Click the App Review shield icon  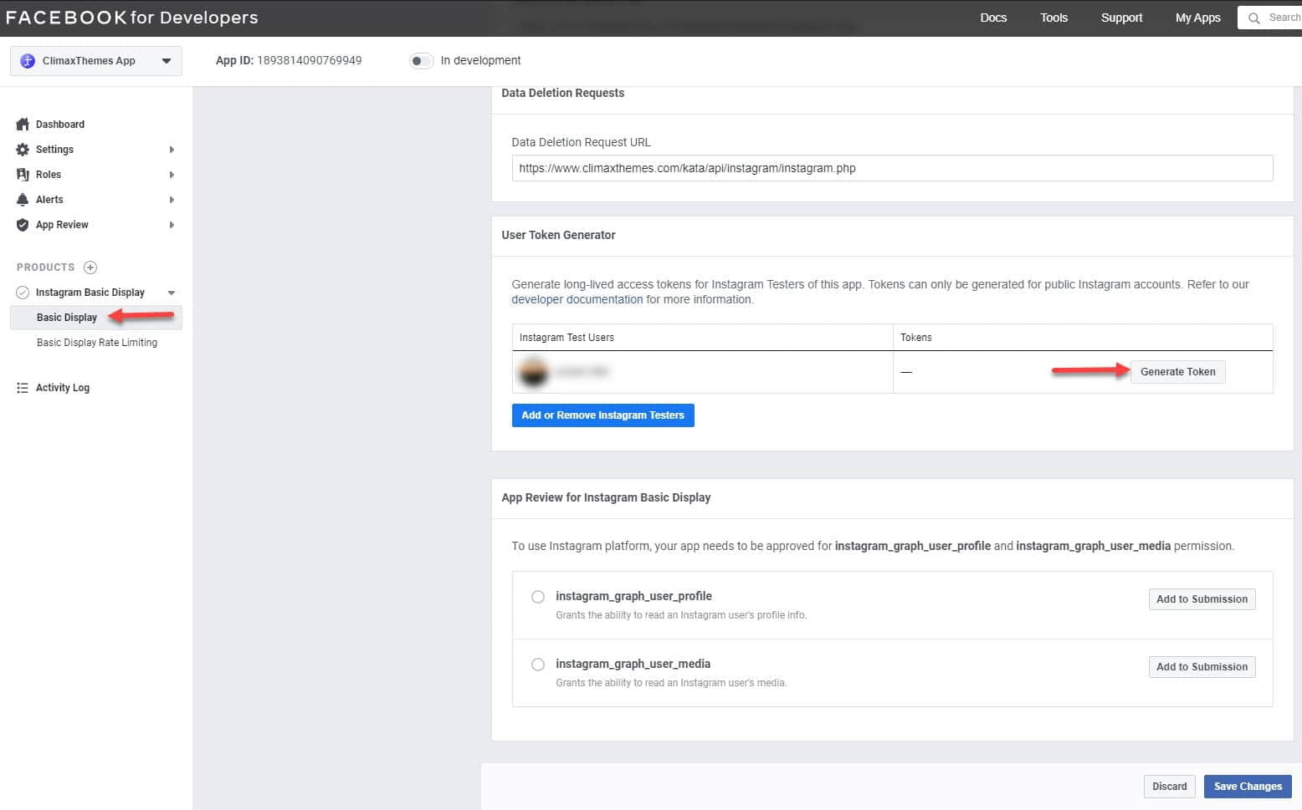pos(23,225)
